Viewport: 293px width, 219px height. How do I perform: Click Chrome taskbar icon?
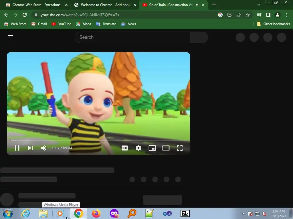click(79, 213)
